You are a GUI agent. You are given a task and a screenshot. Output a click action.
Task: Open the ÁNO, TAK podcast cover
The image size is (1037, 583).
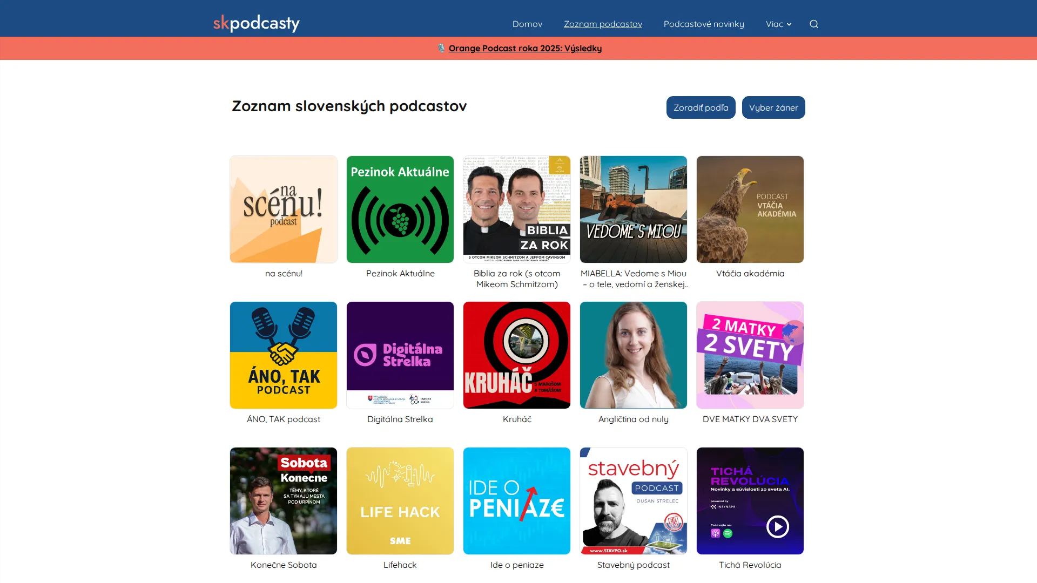coord(284,355)
